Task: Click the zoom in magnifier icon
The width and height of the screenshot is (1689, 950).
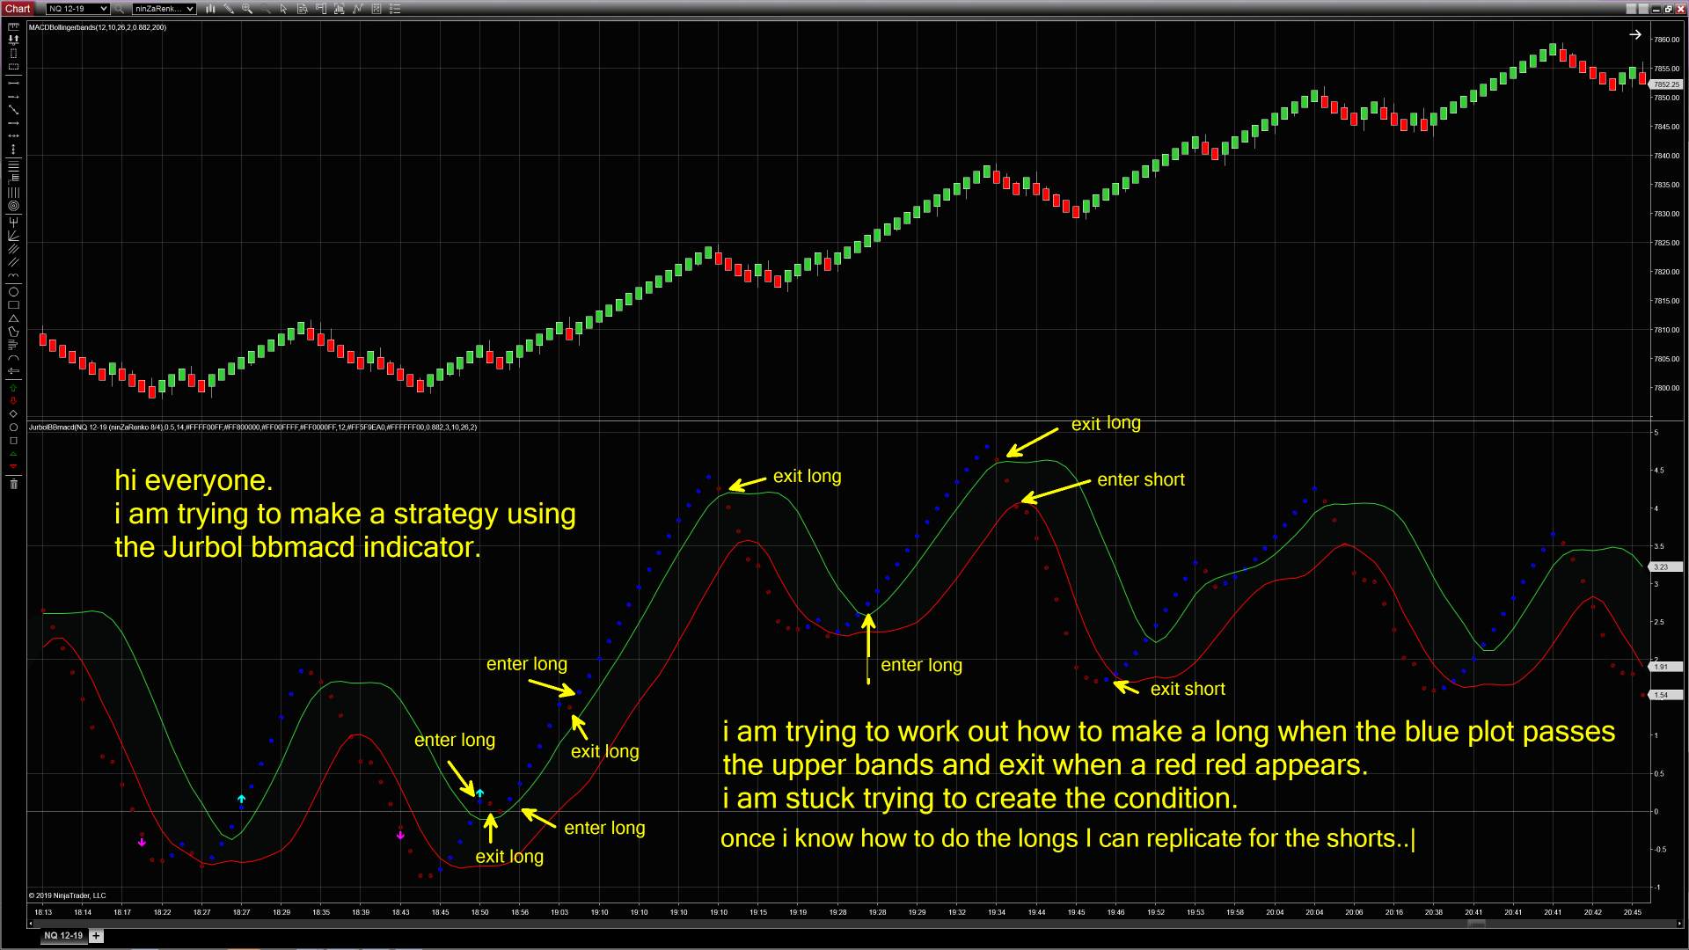Action: 247,9
